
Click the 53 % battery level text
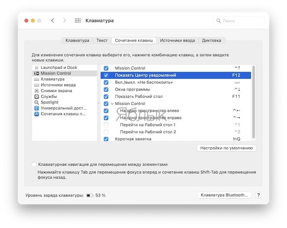click(100, 195)
